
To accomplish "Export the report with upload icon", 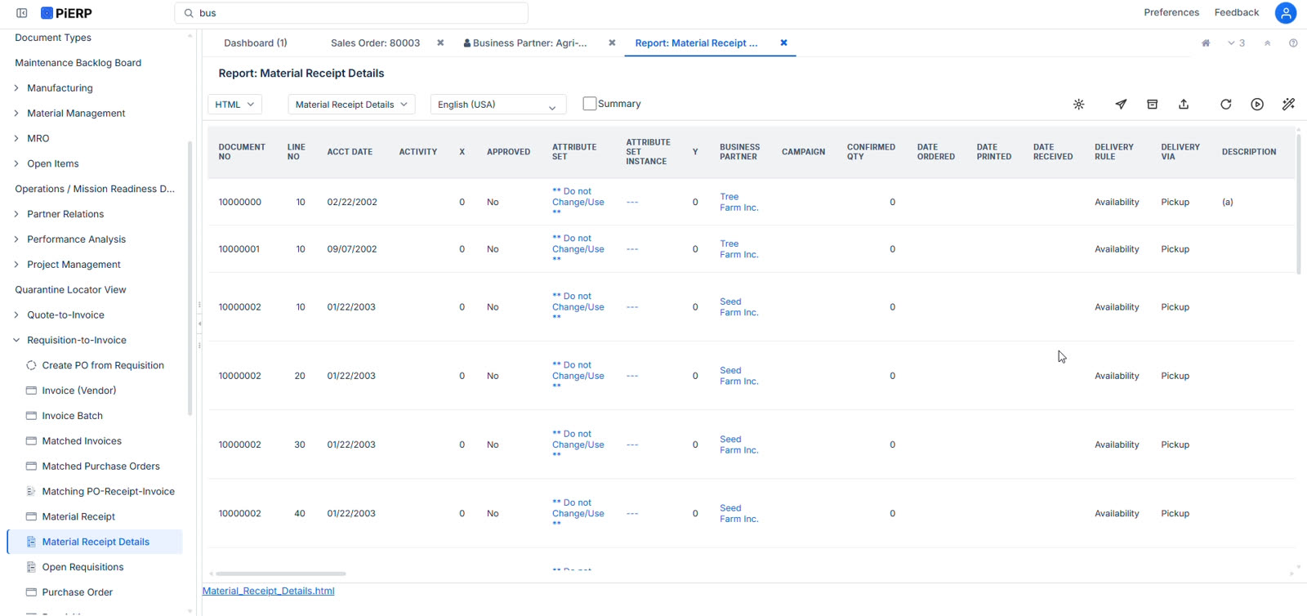I will pos(1184,105).
